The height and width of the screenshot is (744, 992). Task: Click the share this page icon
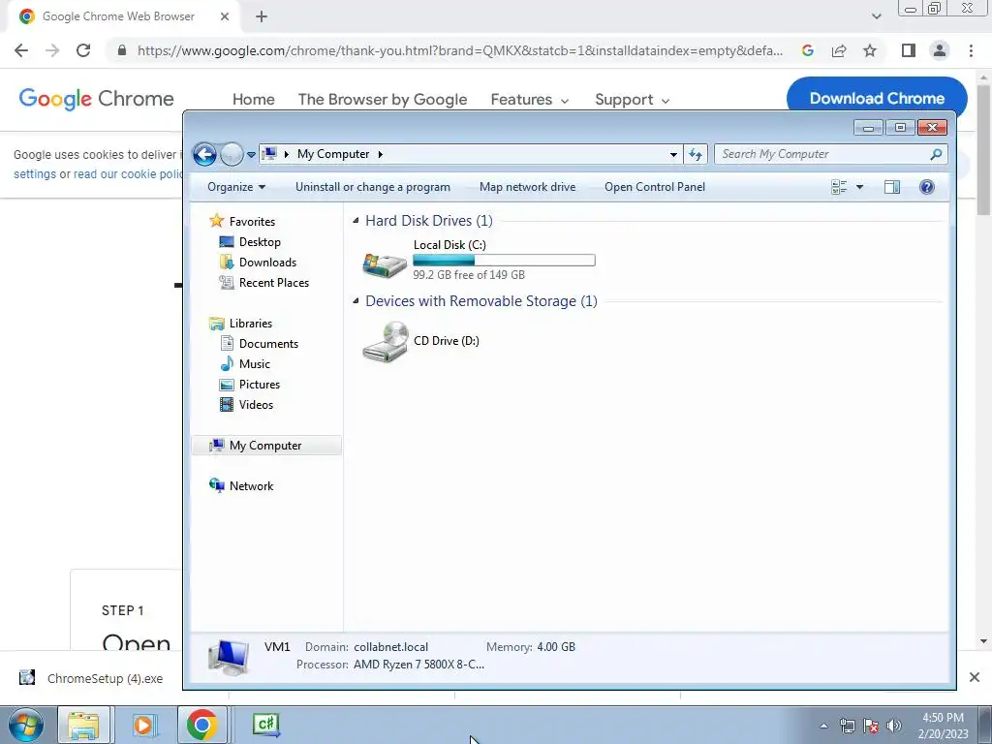[x=839, y=50]
